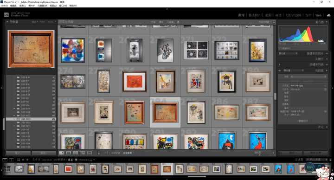Switch to 幻灯片放映 Slideshow module
Viewport: 334px width, 180px height.
click(293, 15)
